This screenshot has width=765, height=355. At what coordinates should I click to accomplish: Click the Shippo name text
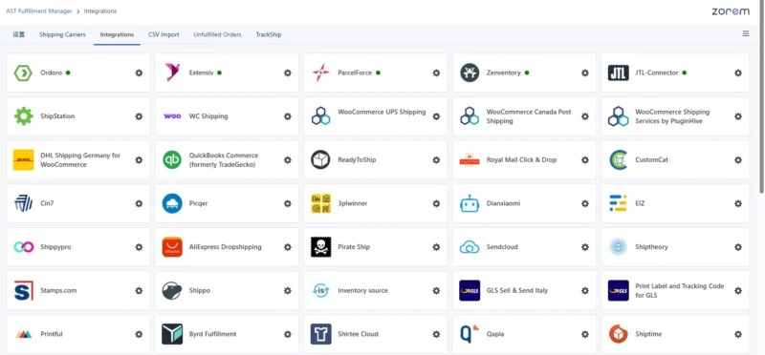200,291
